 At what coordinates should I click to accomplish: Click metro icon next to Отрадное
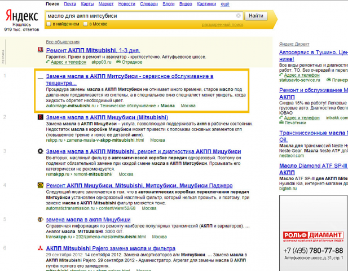tap(118, 62)
